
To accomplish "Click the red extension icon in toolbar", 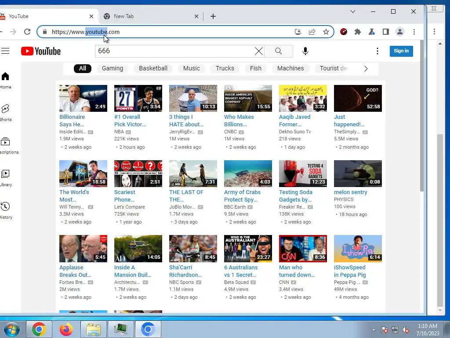I will (344, 32).
